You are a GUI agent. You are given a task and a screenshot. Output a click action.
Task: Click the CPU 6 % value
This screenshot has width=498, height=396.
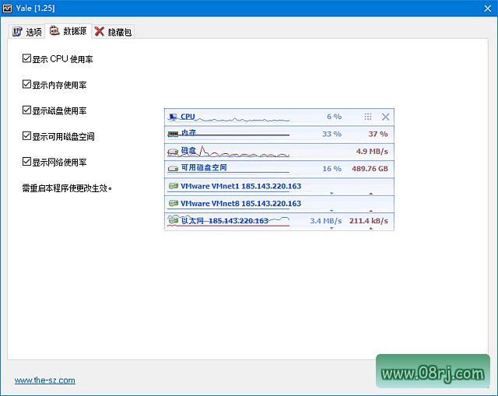point(334,117)
